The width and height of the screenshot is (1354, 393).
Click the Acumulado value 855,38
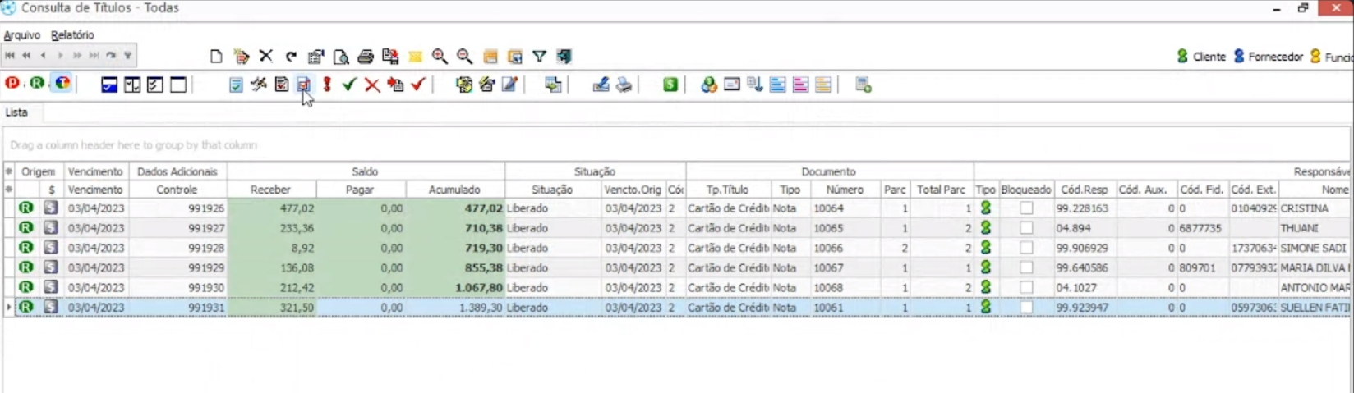pyautogui.click(x=455, y=267)
